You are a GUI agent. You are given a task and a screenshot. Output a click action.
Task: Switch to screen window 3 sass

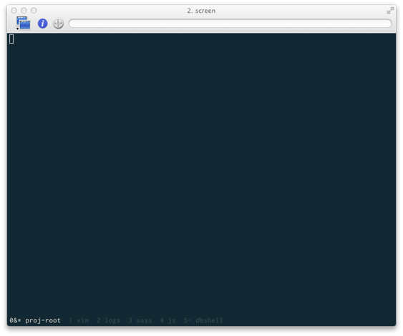[x=140, y=320]
